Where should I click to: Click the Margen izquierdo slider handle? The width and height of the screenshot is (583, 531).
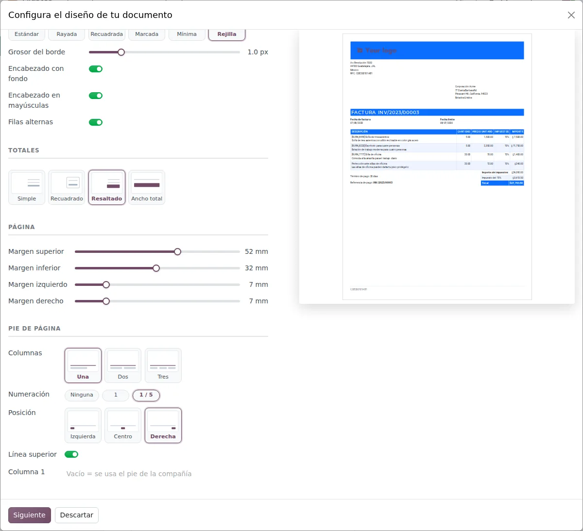[x=106, y=285]
